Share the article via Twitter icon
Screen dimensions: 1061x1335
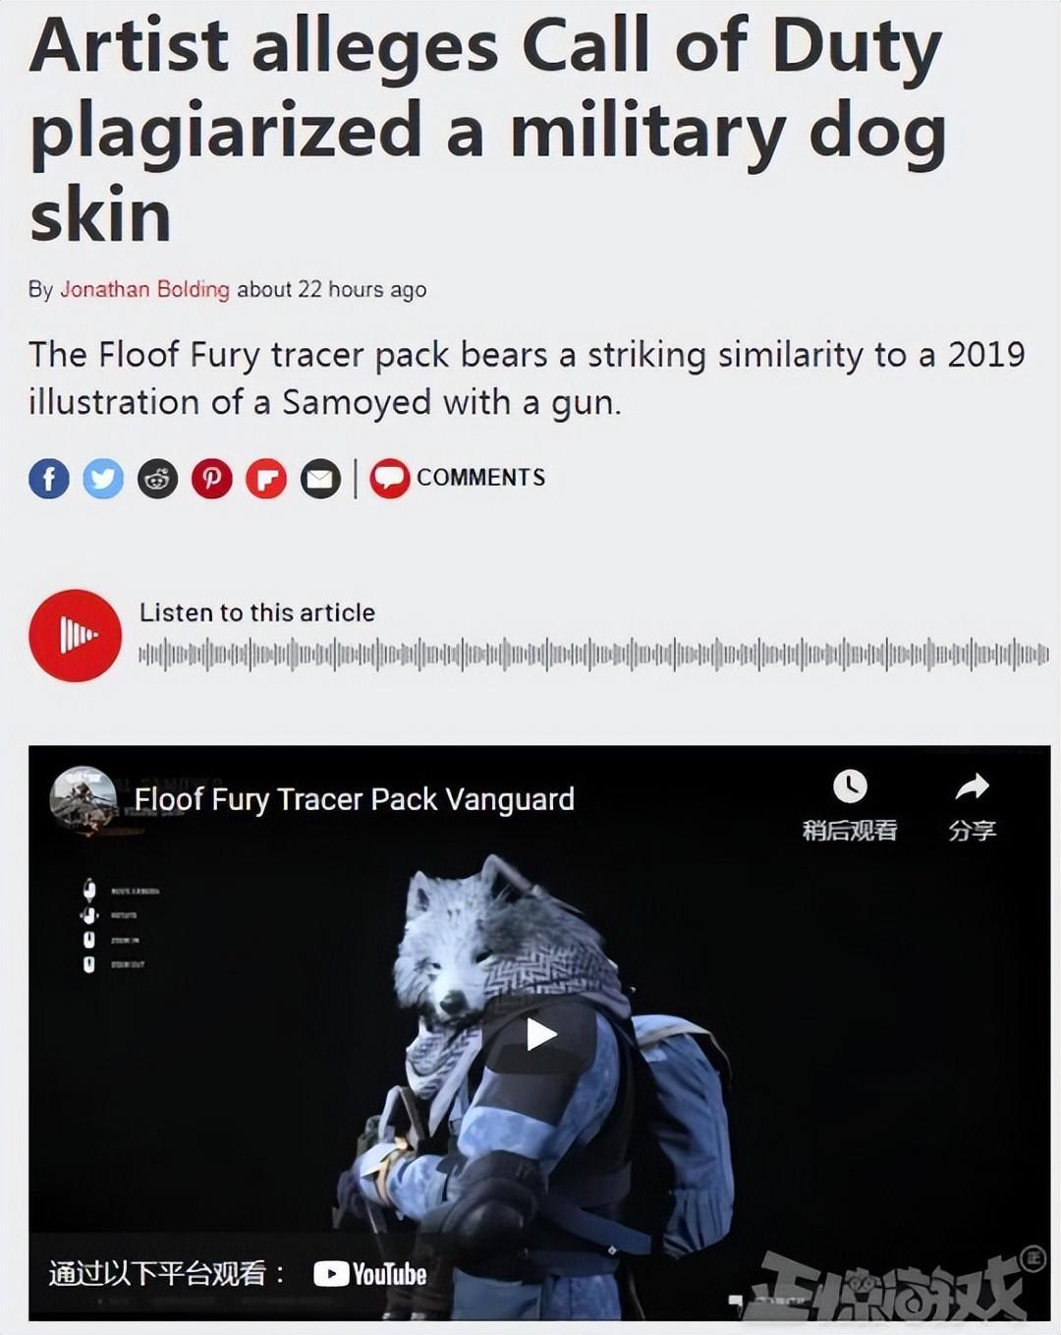point(103,479)
